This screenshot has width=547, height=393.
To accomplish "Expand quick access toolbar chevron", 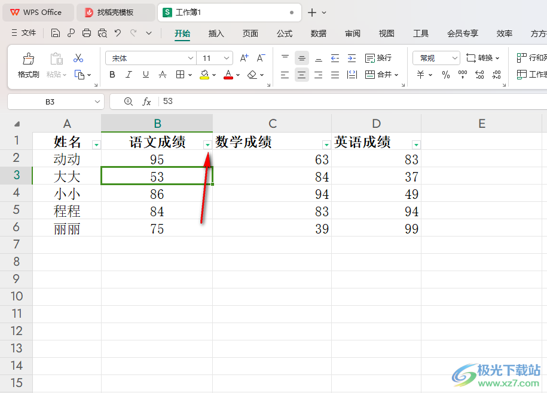I will (149, 33).
